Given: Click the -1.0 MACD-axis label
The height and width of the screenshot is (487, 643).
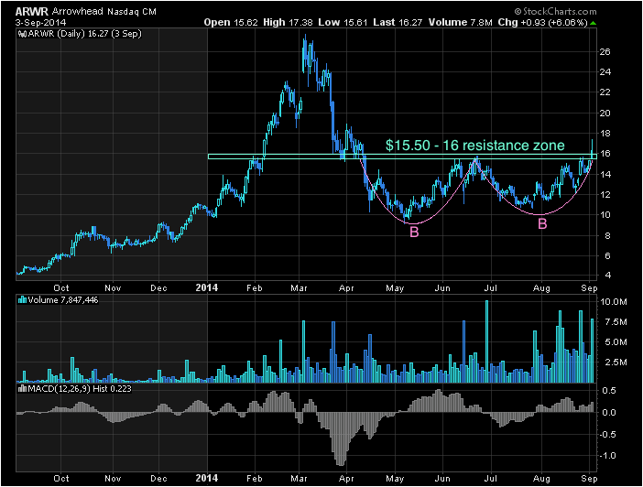Looking at the screenshot, I should tap(607, 456).
